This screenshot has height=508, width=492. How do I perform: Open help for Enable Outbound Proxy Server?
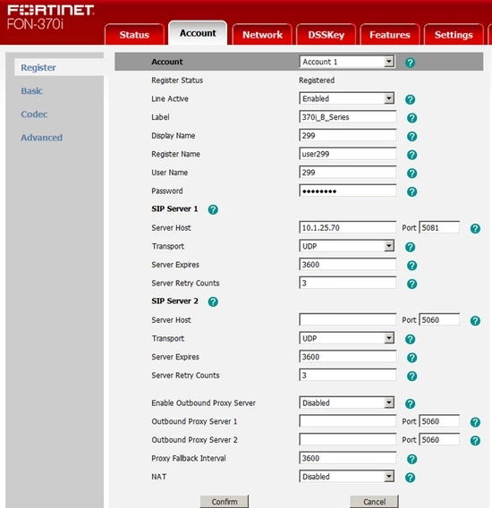click(410, 403)
